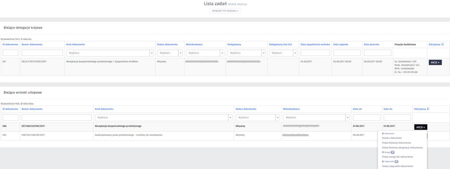Select Pokaż historię dokumentu menu entry

click(396, 142)
